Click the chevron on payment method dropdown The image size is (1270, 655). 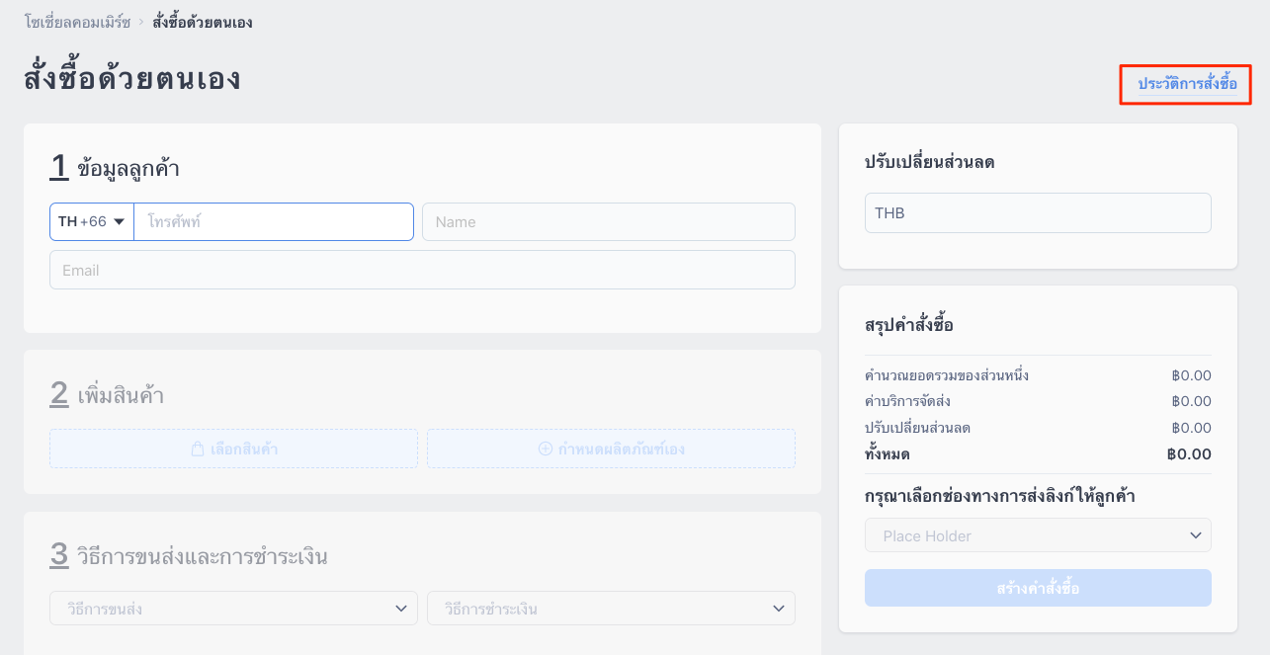coord(778,609)
